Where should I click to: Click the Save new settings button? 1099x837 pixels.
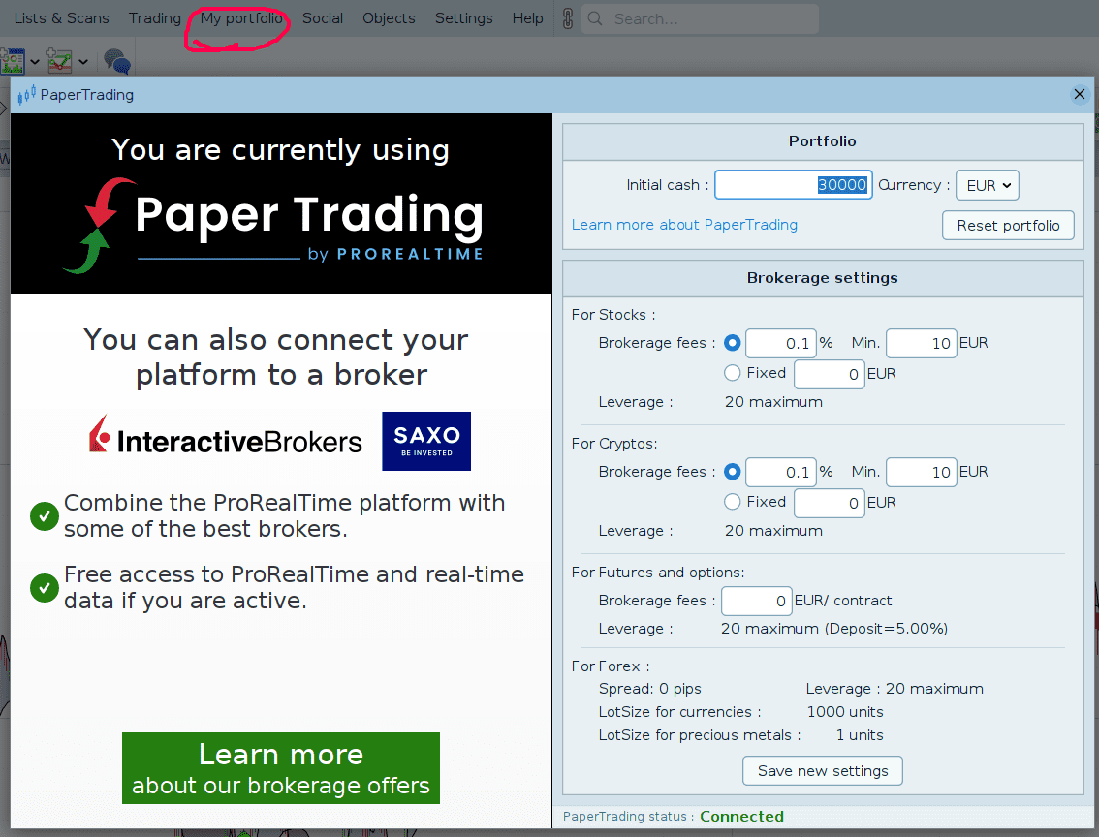point(823,771)
